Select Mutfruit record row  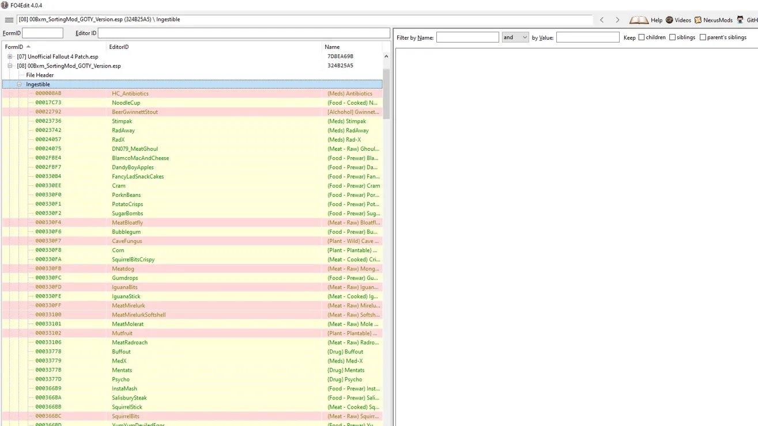tap(192, 333)
